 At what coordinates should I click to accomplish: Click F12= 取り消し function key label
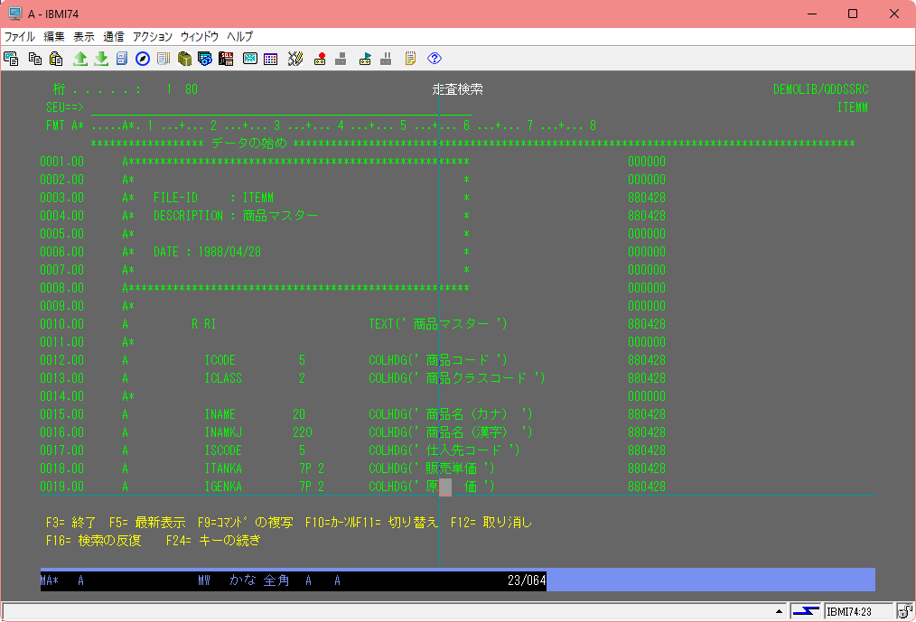click(x=491, y=523)
